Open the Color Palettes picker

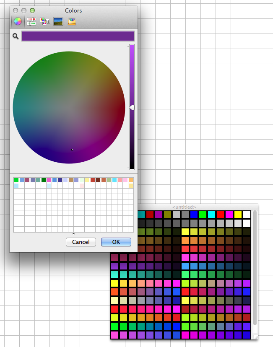[44, 21]
